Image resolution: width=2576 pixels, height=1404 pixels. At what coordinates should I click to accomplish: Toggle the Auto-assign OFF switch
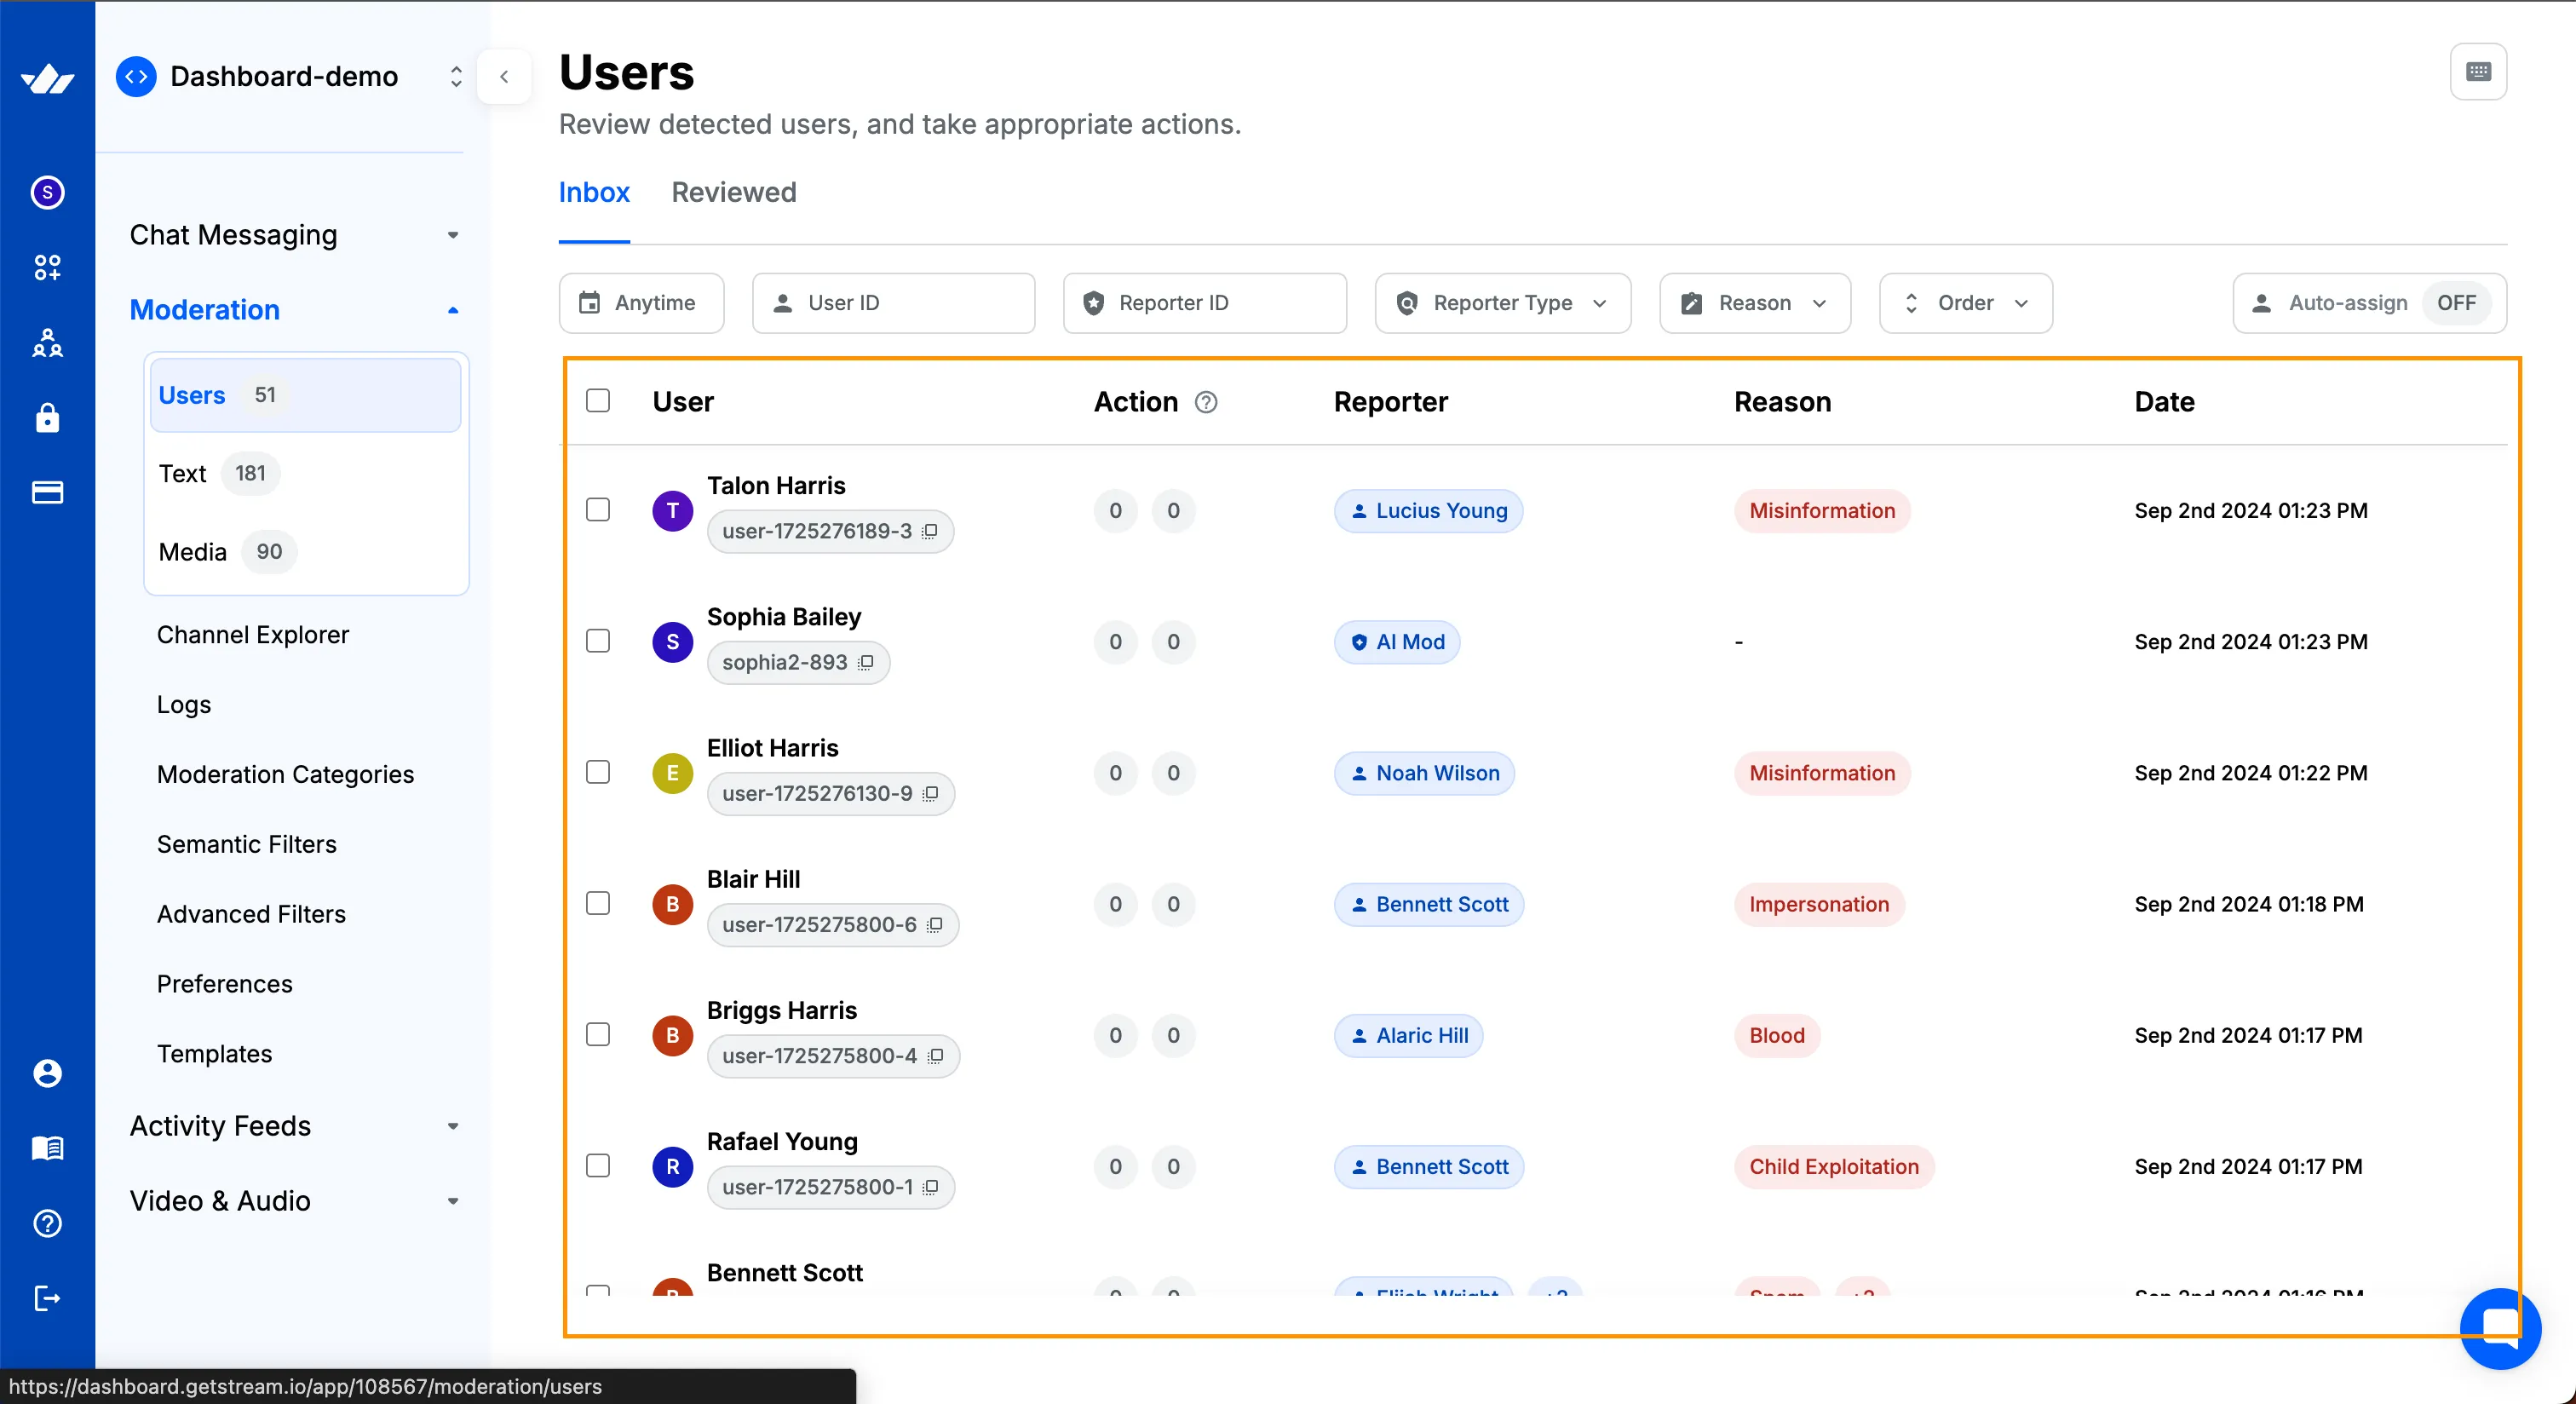pos(2455,303)
